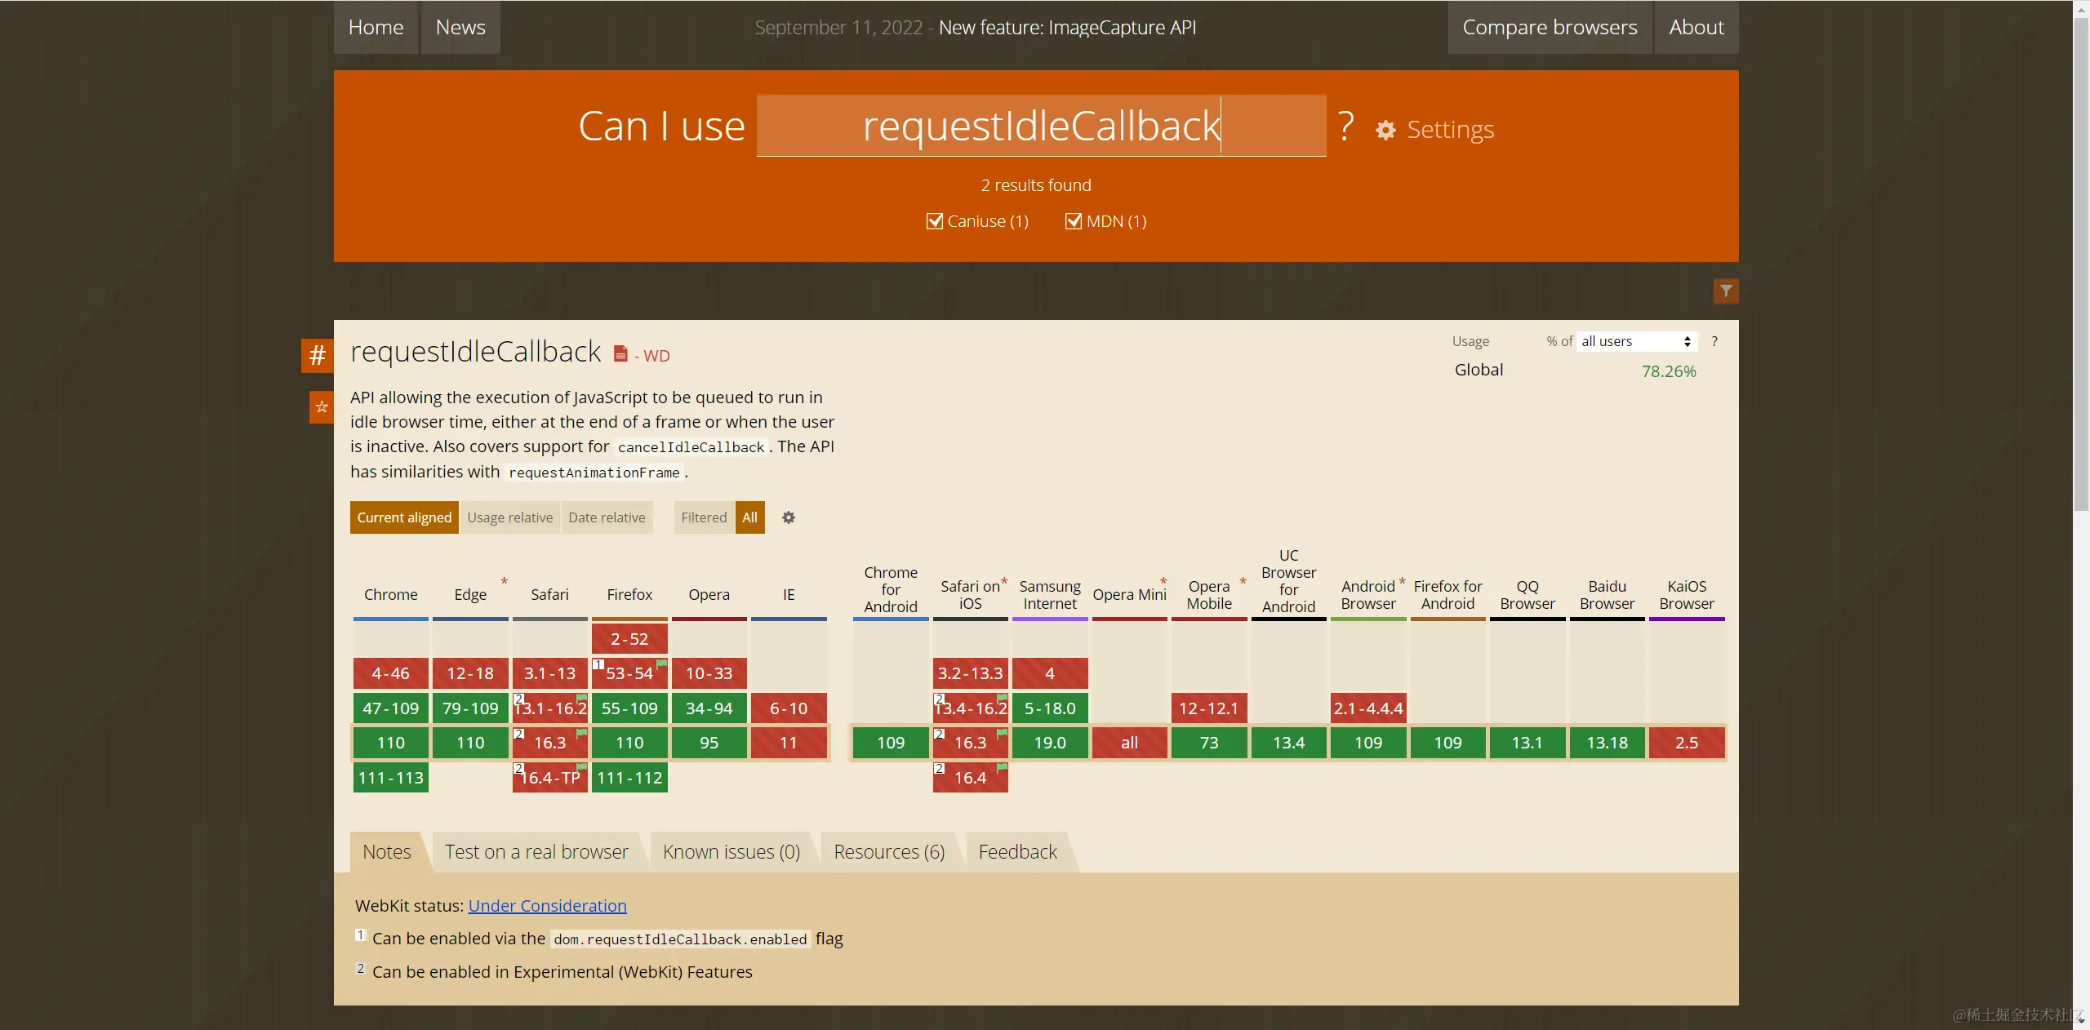
Task: Uncheck the MDN results checkbox
Action: click(1074, 221)
